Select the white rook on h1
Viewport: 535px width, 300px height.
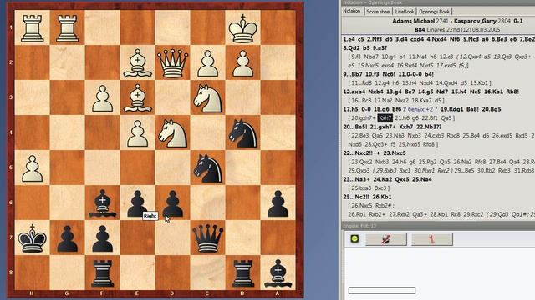coord(32,28)
